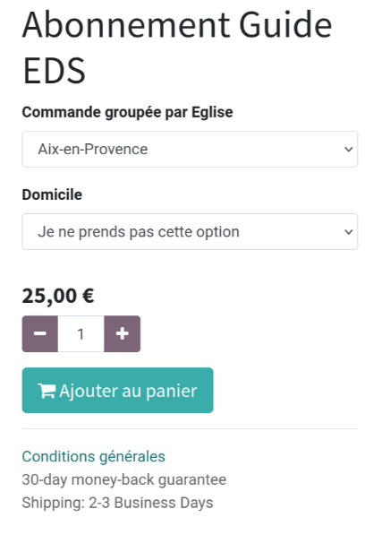Click the 'Shipping: 2-3 Business Days' line
The width and height of the screenshot is (382, 552).
[117, 503]
